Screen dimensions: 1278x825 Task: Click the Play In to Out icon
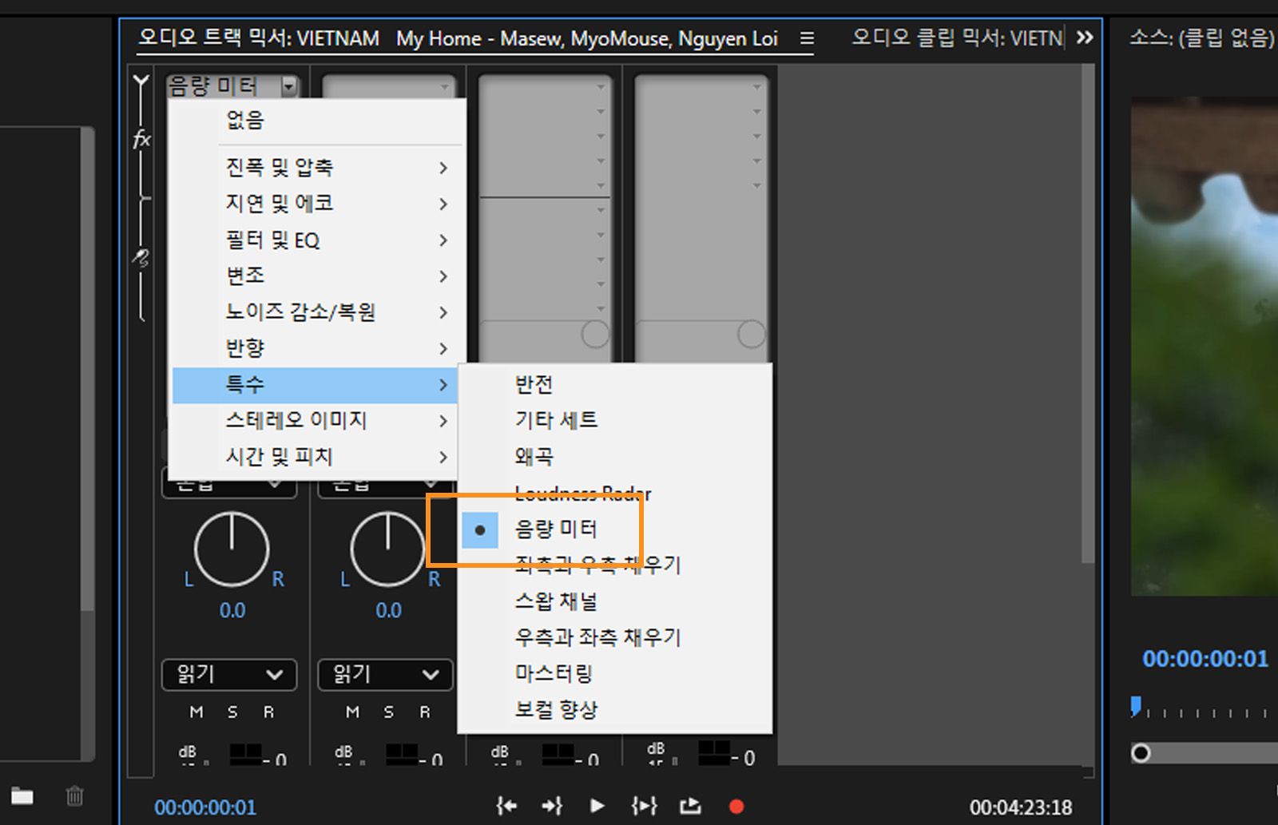[644, 807]
